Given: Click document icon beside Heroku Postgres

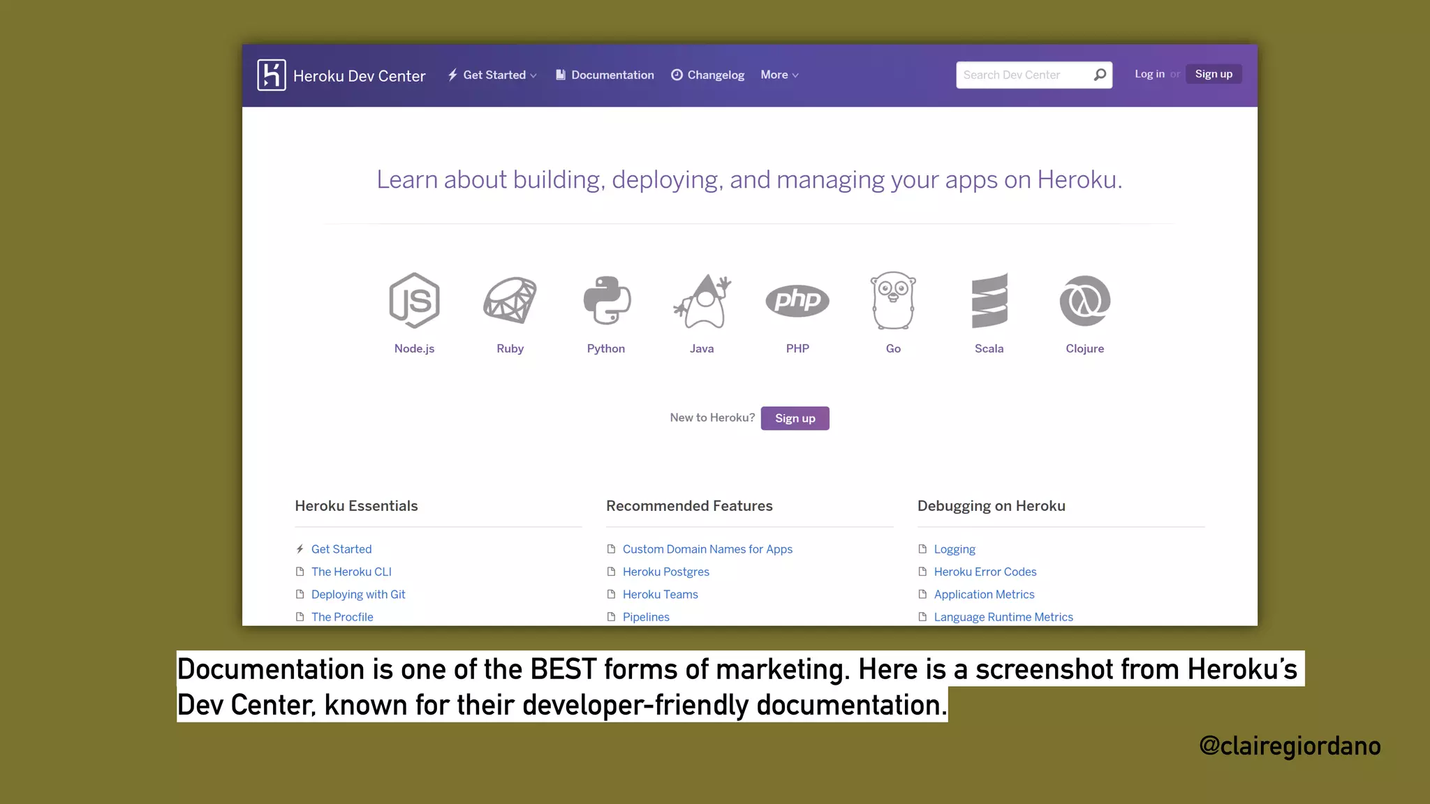Looking at the screenshot, I should [x=611, y=572].
